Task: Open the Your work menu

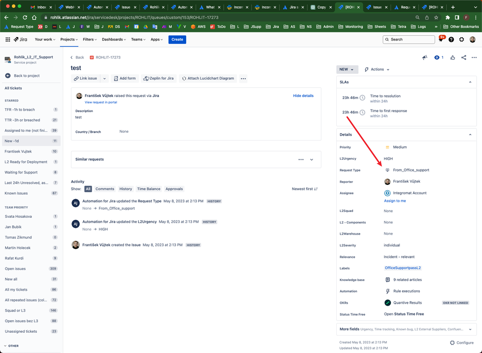Action: click(45, 40)
